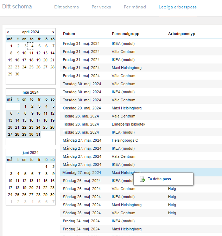Open the Lediga arbetspass tab
Image resolution: width=222 pixels, height=236 pixels.
tap(178, 7)
